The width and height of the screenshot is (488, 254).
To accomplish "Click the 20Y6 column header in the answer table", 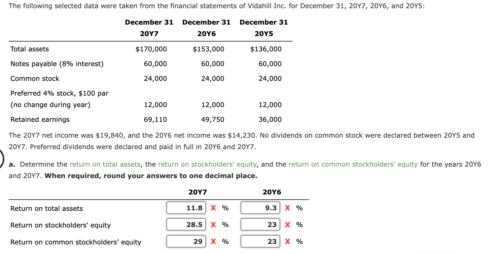I will pyautogui.click(x=272, y=192).
